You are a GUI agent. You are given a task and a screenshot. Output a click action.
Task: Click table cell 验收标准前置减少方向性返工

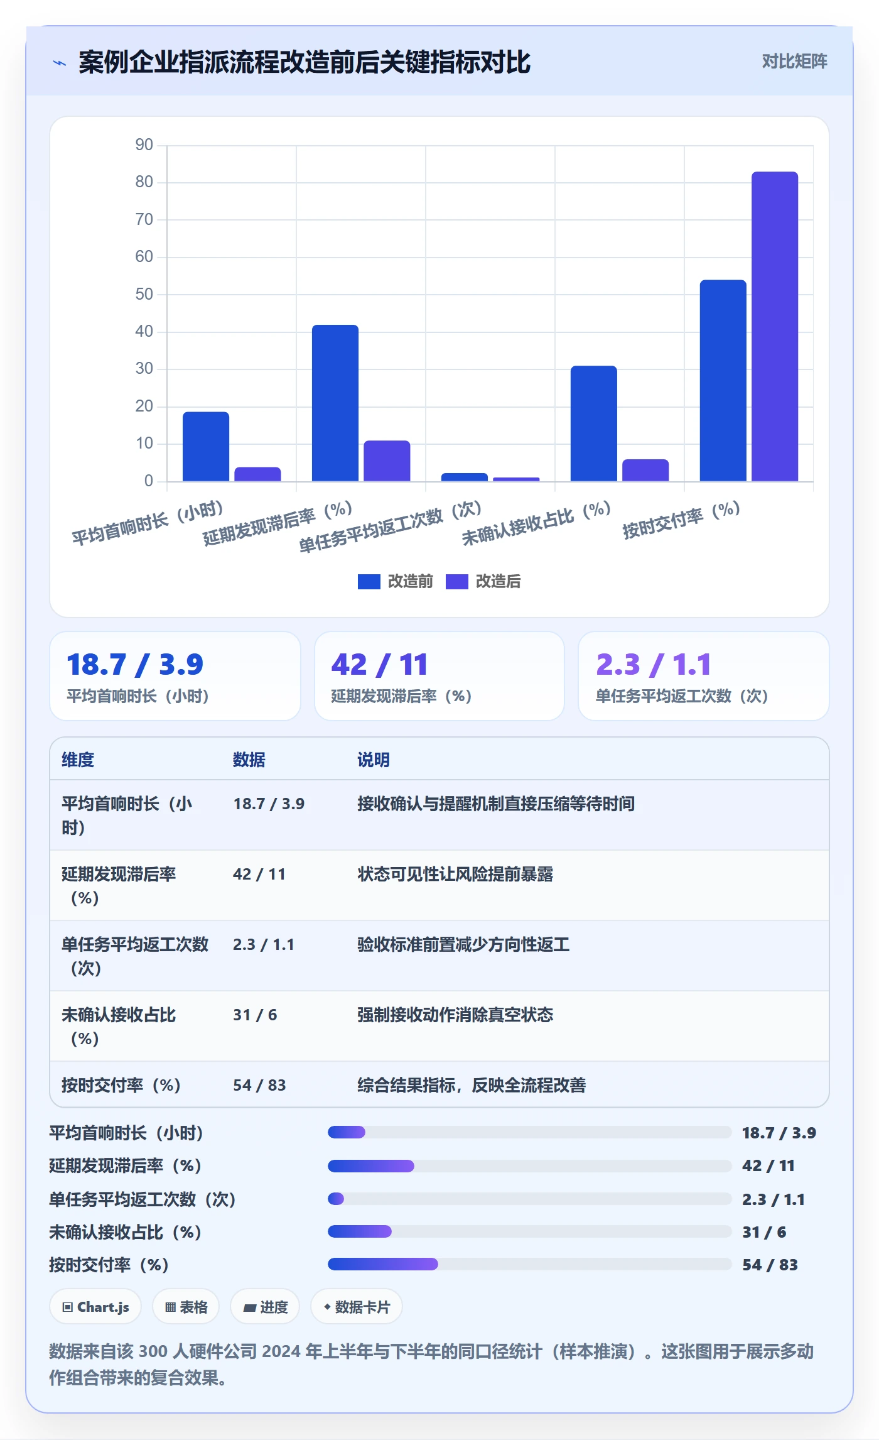[x=463, y=944]
